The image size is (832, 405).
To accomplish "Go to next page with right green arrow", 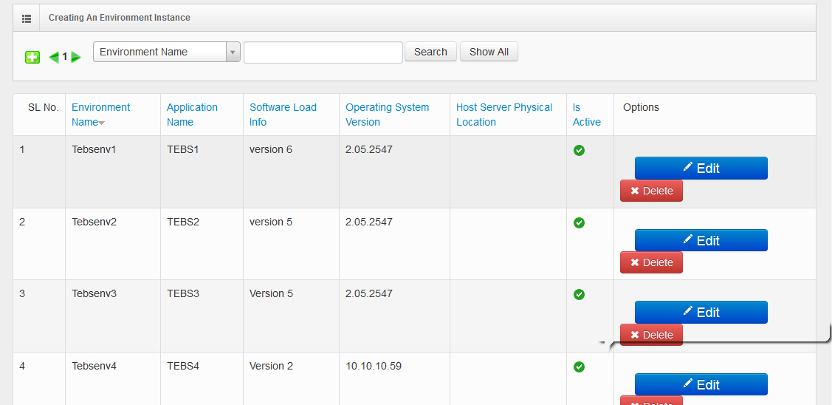I will [76, 57].
